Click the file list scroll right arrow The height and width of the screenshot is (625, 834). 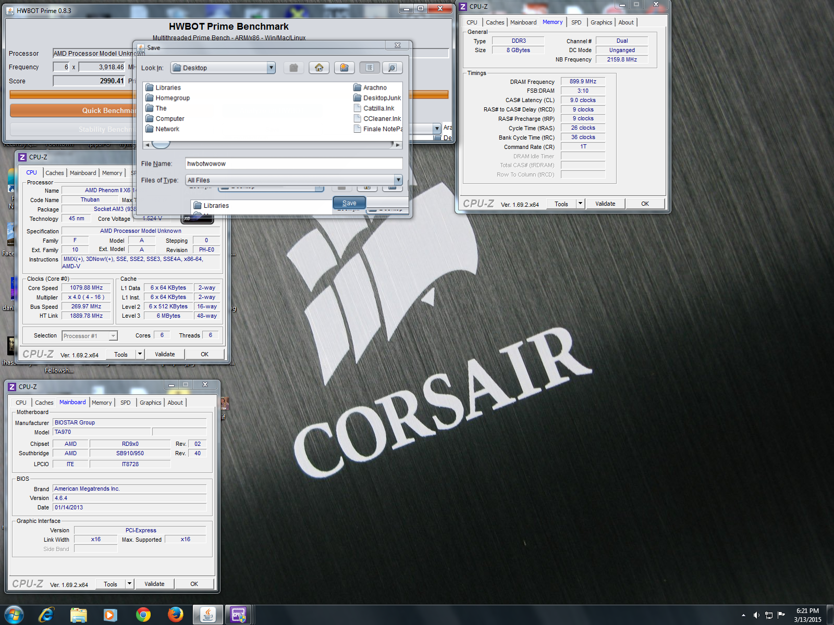[x=398, y=145]
